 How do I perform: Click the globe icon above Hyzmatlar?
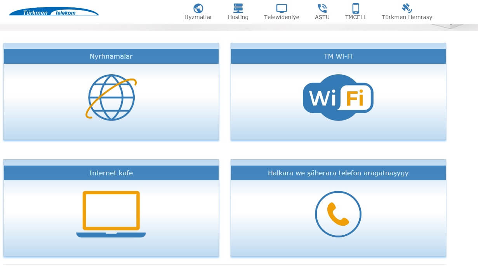pyautogui.click(x=198, y=8)
